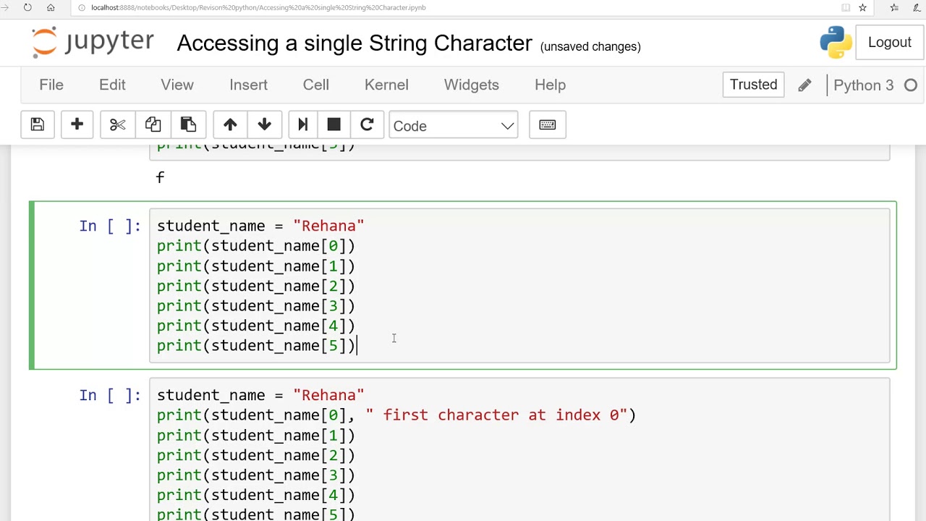Rename notebook via its title text
926x521 pixels.
click(x=354, y=43)
